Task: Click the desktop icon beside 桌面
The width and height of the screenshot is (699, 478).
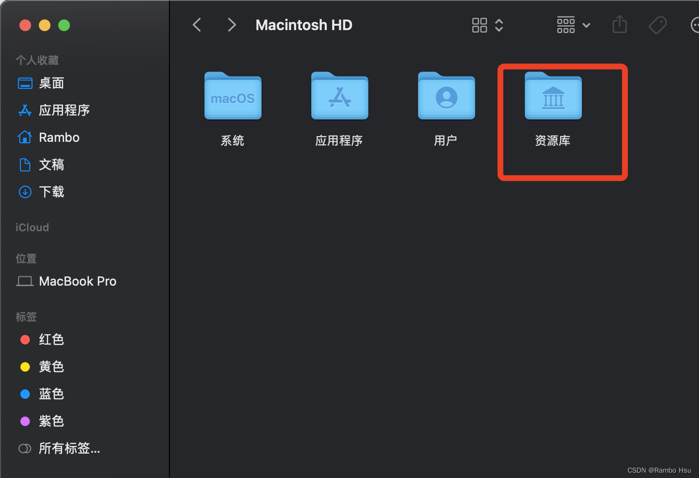Action: click(25, 84)
